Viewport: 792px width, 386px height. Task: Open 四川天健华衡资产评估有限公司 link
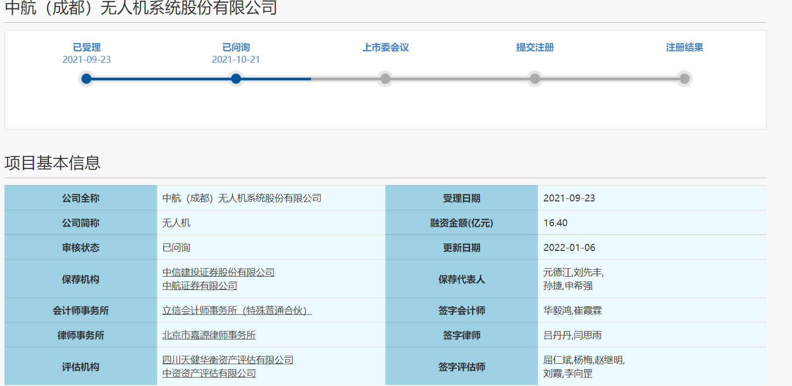coord(228,360)
